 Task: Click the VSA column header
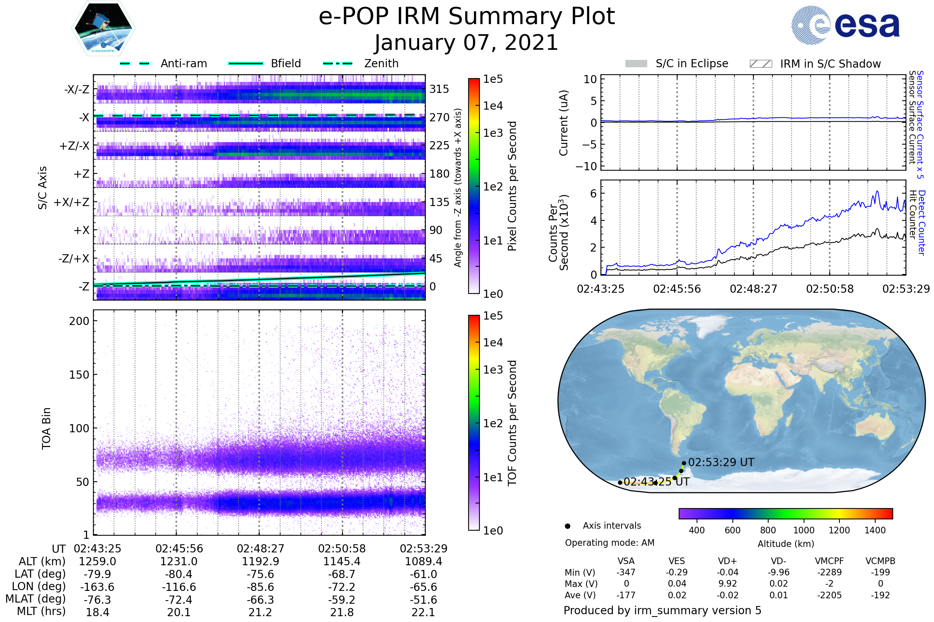tap(626, 561)
